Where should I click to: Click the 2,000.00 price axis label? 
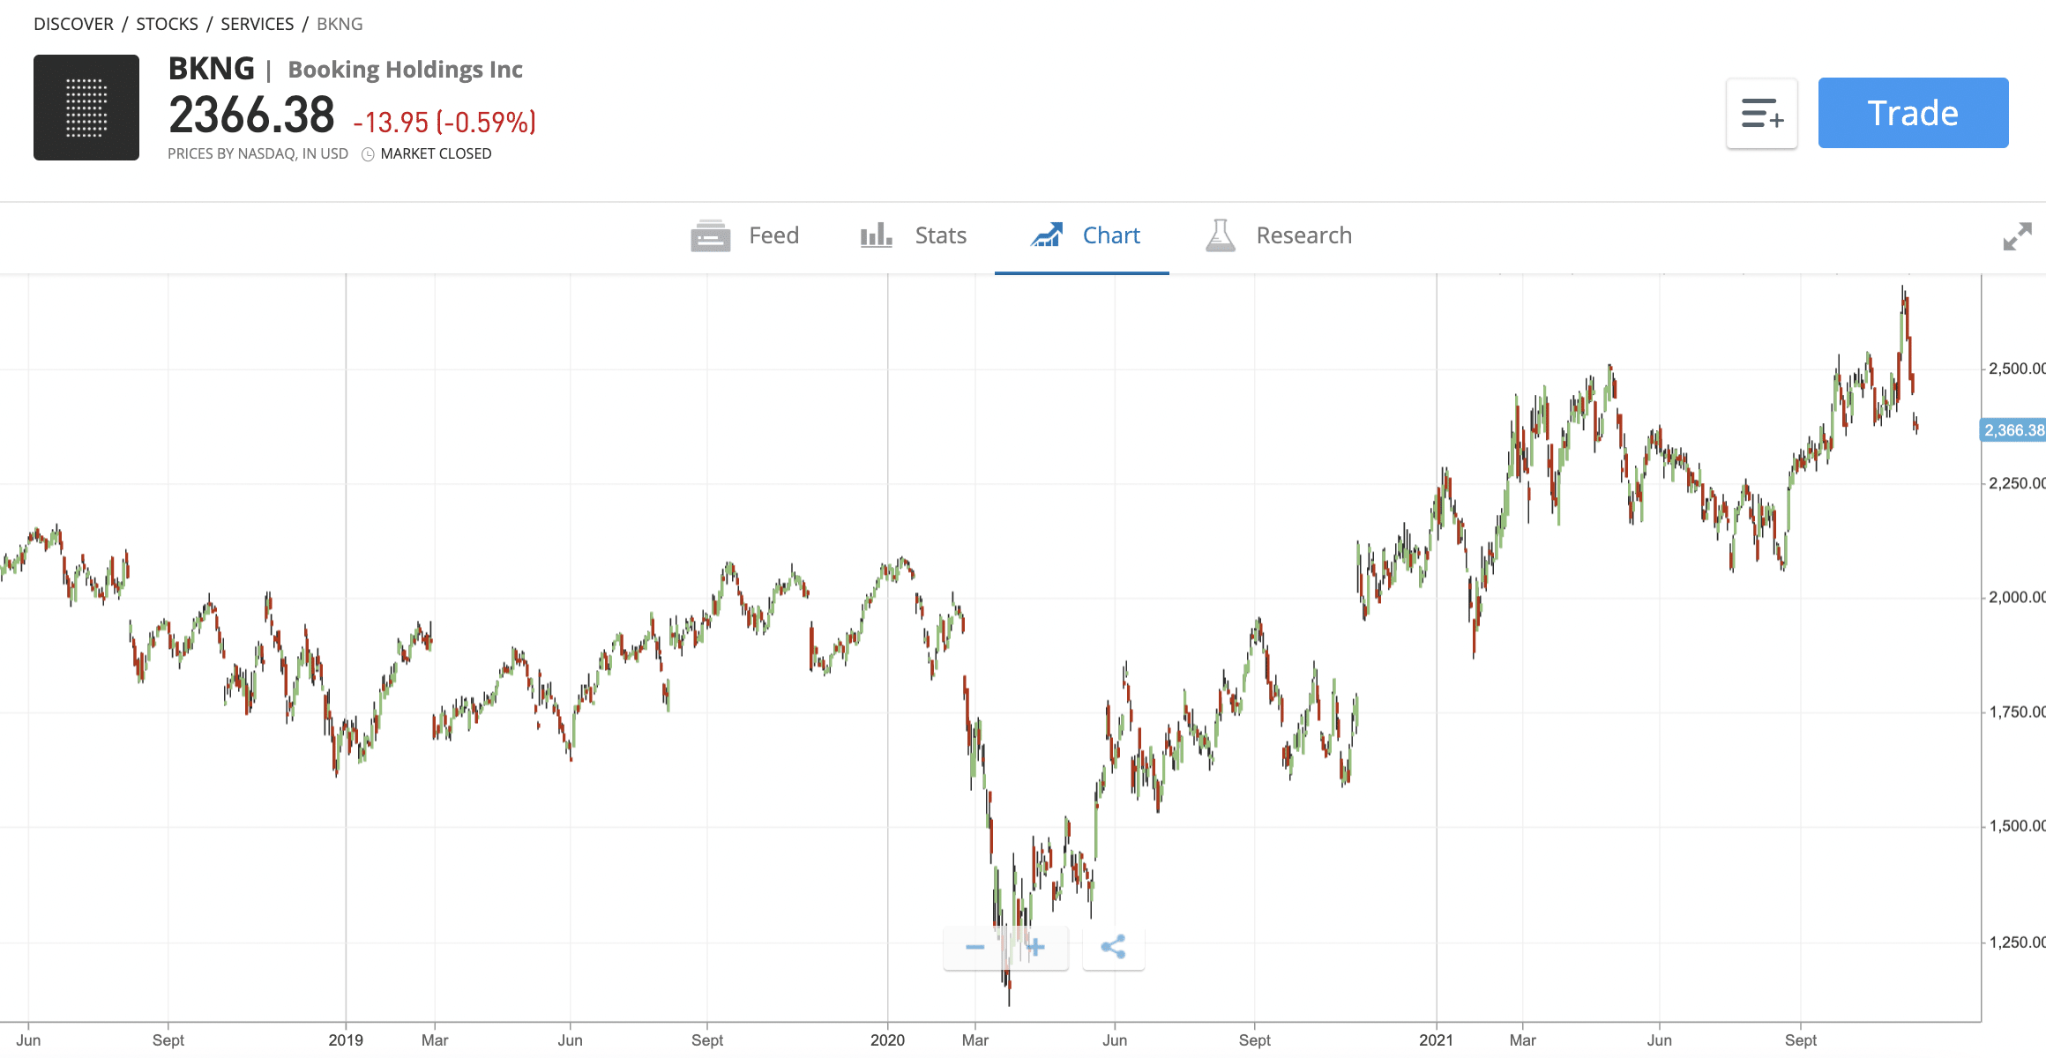[2016, 597]
